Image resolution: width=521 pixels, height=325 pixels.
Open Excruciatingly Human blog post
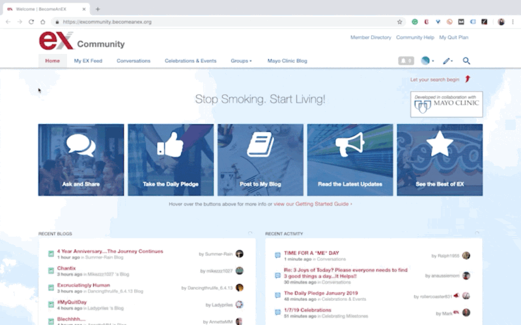pyautogui.click(x=83, y=285)
